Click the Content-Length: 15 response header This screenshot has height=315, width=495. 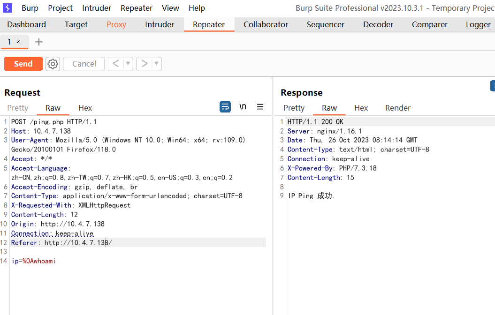(321, 178)
